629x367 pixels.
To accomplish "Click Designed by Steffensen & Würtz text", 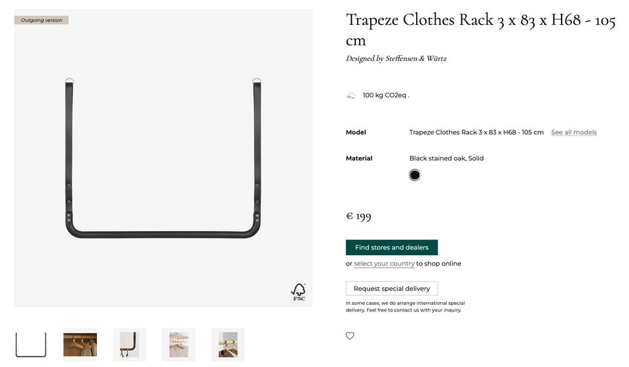I will click(x=396, y=59).
